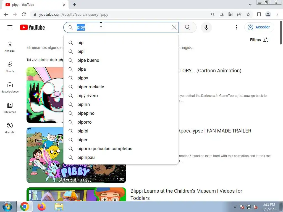Translate this page via the translate icon

(230, 14)
